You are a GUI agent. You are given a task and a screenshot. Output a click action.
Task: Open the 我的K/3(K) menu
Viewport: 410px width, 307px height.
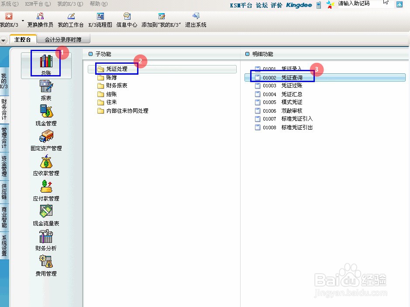click(x=70, y=4)
